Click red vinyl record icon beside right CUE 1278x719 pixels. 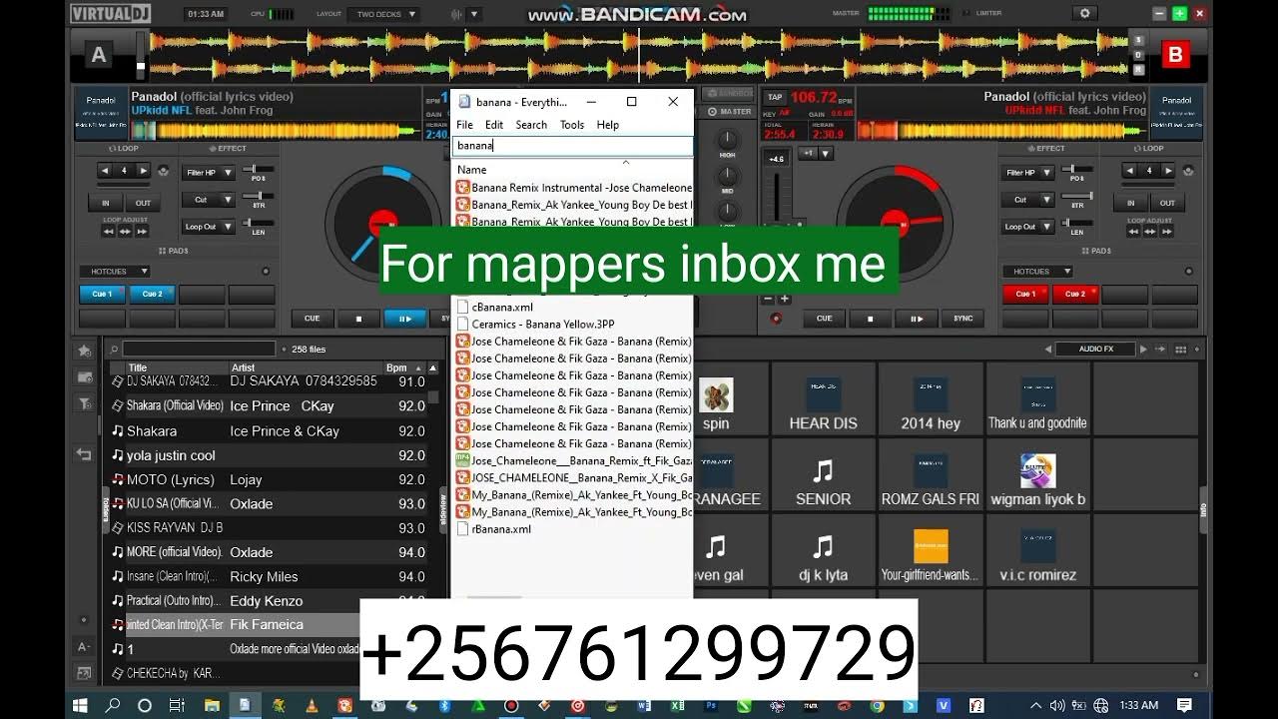[776, 319]
